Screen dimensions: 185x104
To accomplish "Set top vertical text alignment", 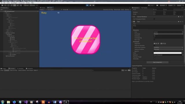I will pyautogui.click(x=161, y=44).
